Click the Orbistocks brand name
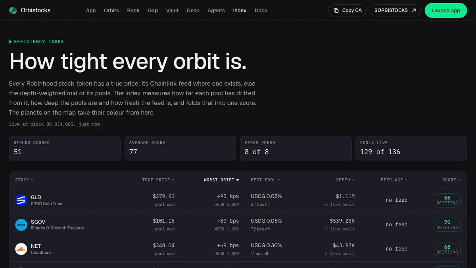The height and width of the screenshot is (268, 476). (x=36, y=10)
